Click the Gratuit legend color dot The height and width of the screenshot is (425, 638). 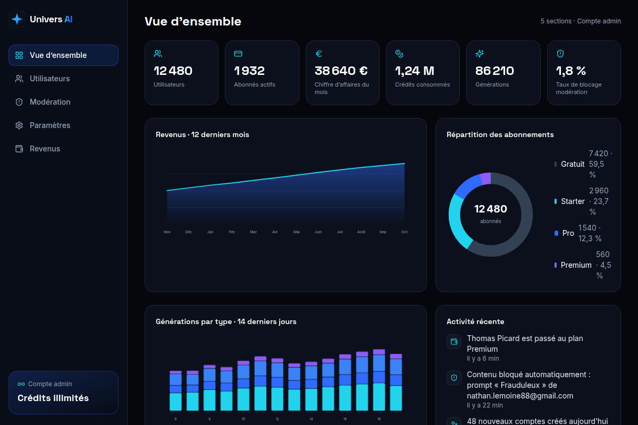[556, 164]
